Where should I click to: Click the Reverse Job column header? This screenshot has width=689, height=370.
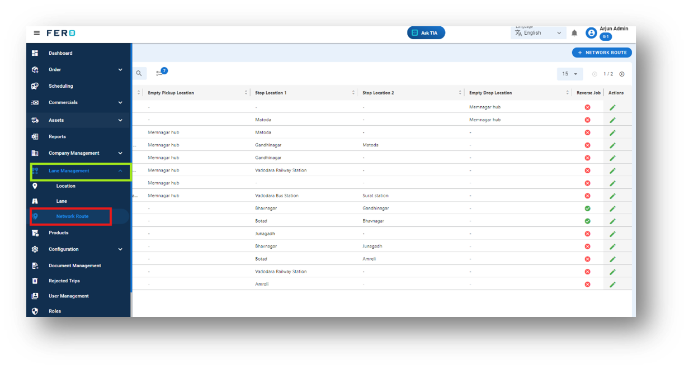[x=588, y=93]
